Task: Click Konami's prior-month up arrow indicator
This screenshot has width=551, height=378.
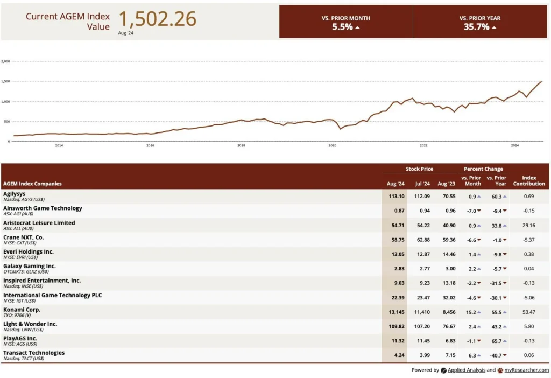Action: point(479,313)
